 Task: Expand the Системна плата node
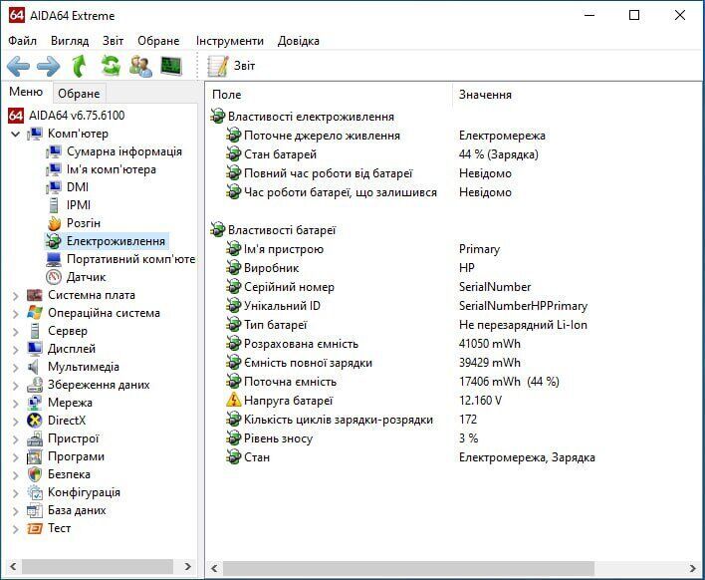15,295
